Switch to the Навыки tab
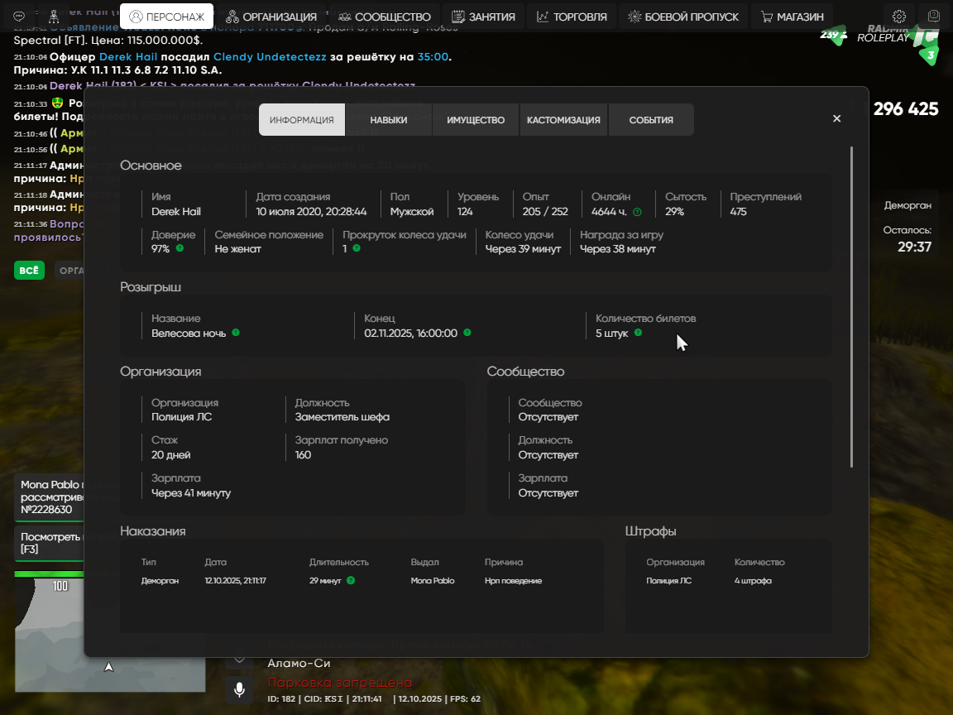 [x=388, y=120]
